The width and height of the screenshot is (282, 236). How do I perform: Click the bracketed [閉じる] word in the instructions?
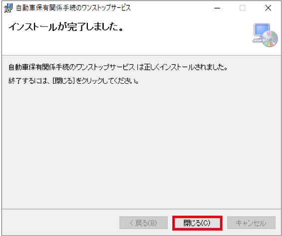(x=63, y=81)
